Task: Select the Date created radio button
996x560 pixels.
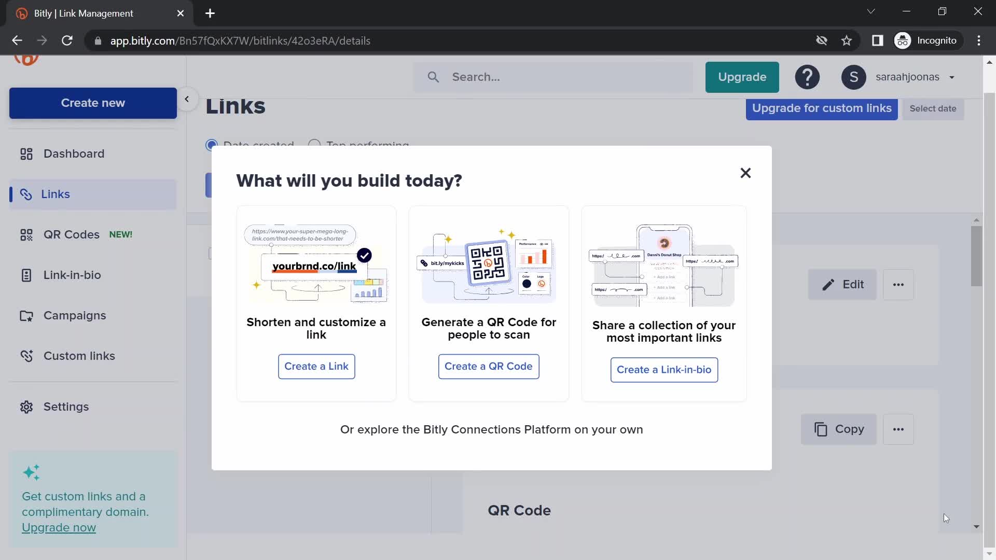Action: click(x=211, y=144)
